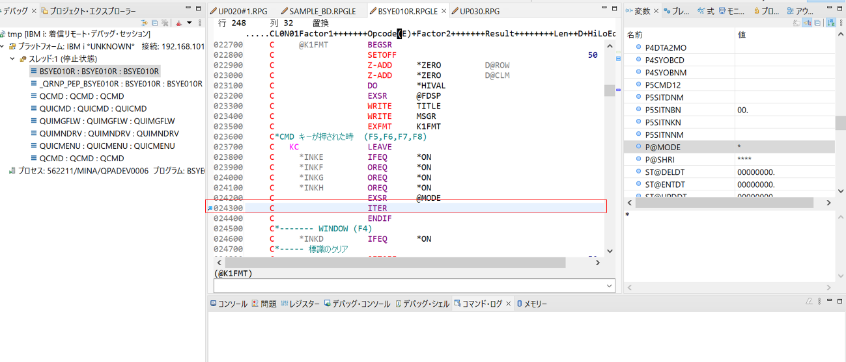Open the ブレ... breakpoints tab
Screen dimensions: 846x362
676,11
